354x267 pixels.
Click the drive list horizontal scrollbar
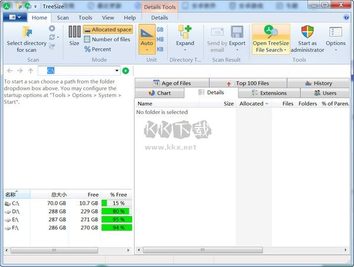click(x=54, y=250)
